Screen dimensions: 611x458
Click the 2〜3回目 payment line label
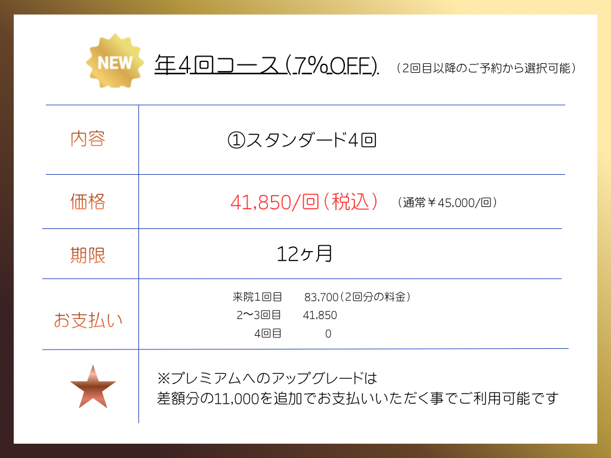click(x=258, y=315)
